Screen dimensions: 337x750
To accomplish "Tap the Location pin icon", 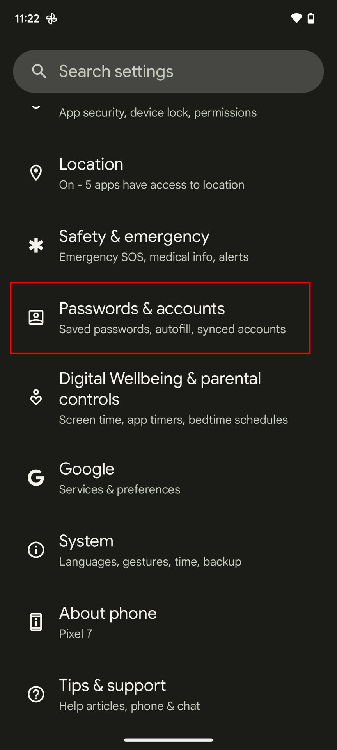I will (x=36, y=173).
